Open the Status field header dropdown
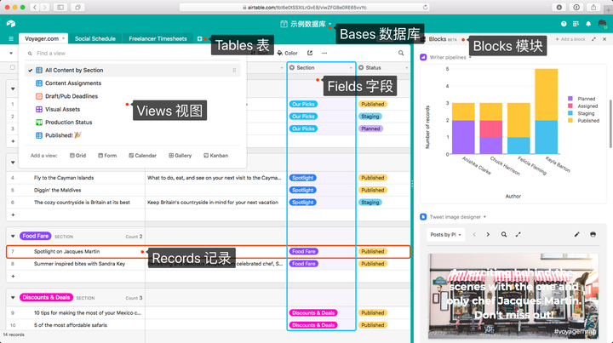The height and width of the screenshot is (343, 613). [407, 68]
